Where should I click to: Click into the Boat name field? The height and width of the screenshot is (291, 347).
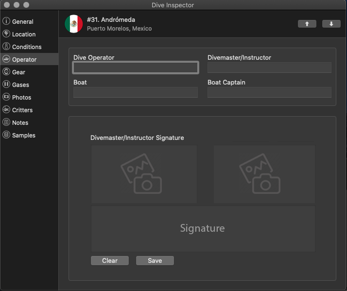[136, 92]
